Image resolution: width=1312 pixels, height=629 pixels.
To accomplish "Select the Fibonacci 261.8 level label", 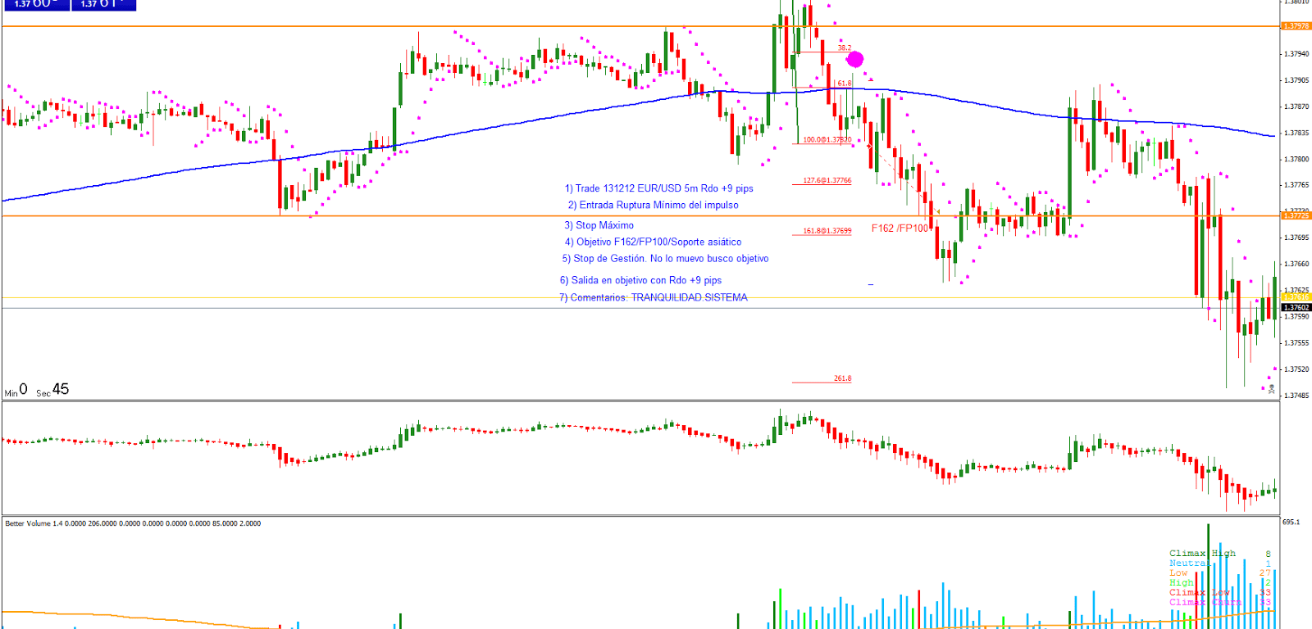I will [842, 378].
